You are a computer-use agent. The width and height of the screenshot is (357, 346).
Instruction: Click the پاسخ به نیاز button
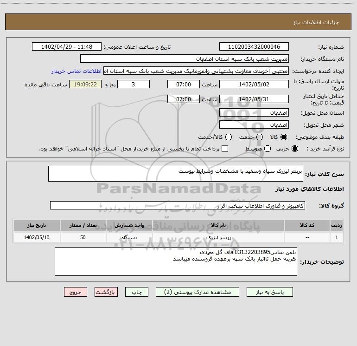[269, 292]
